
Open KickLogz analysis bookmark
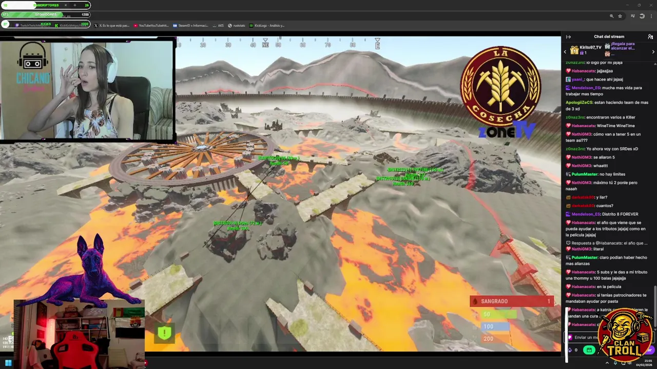click(x=267, y=25)
